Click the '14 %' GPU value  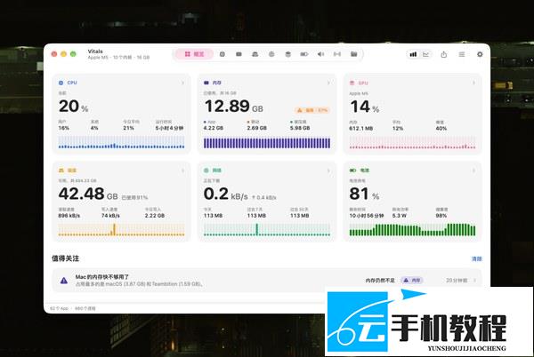364,107
